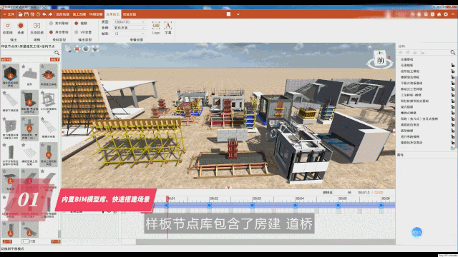Click the hand pan tool in the viewport

[68, 49]
